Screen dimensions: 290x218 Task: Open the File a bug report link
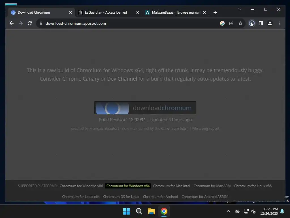206,129
